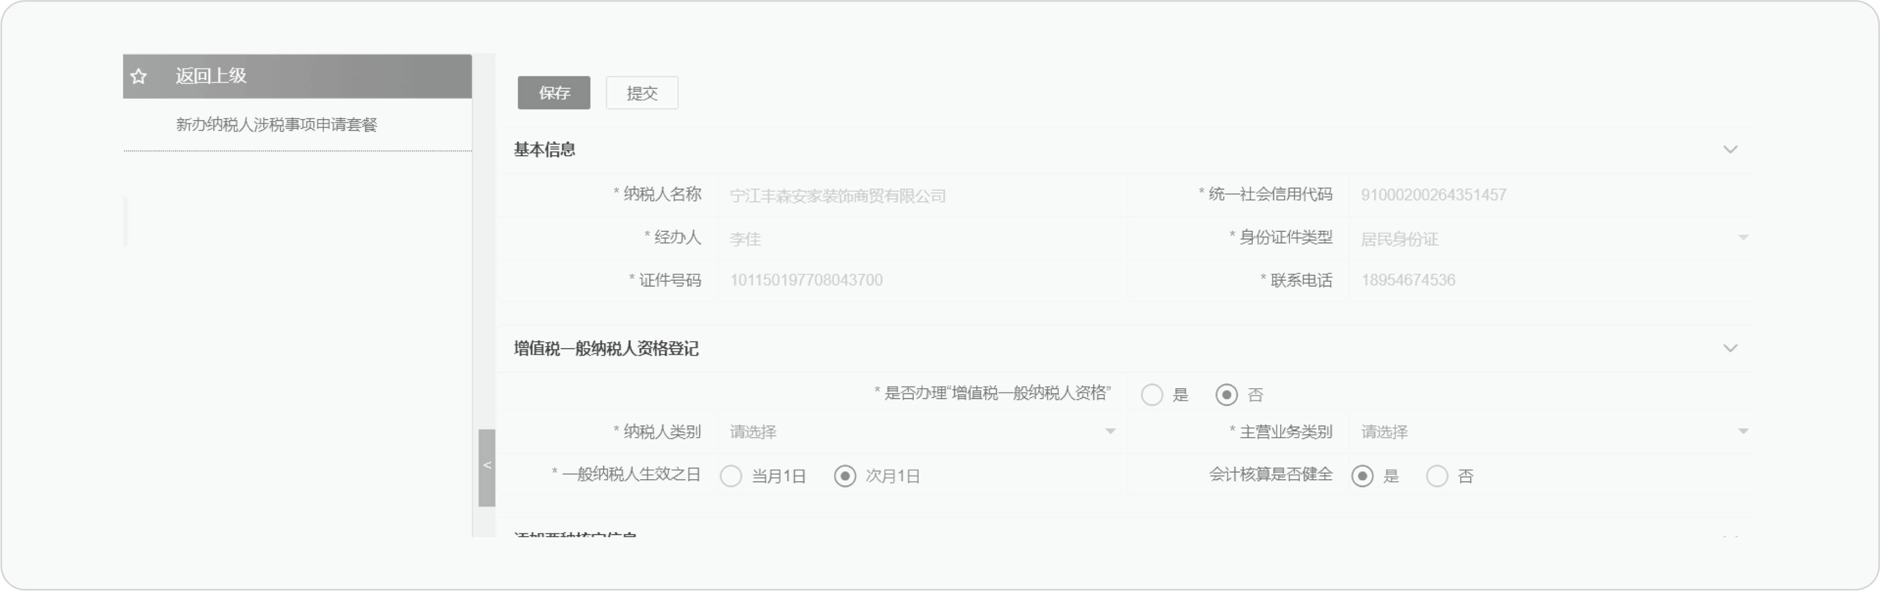The width and height of the screenshot is (1880, 591).
Task: Select 否 for 办理增值税一般纳税人资格
Action: point(1226,395)
